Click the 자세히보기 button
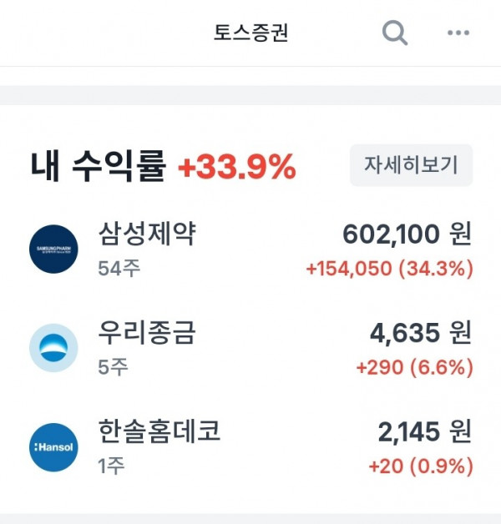Screen dimensions: 501x524 [411, 165]
